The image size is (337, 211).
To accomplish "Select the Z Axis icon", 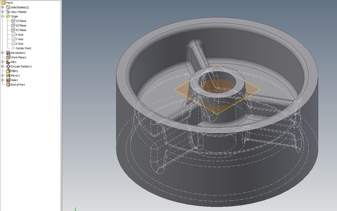I will (x=13, y=44).
